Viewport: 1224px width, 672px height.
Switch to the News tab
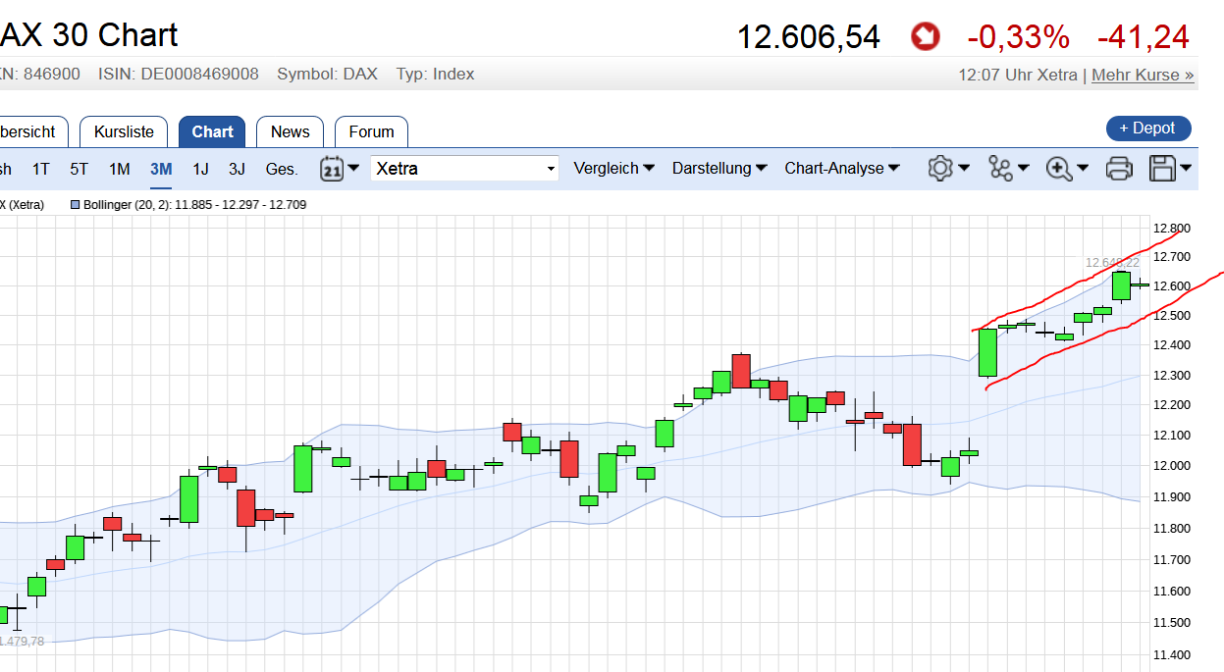290,131
